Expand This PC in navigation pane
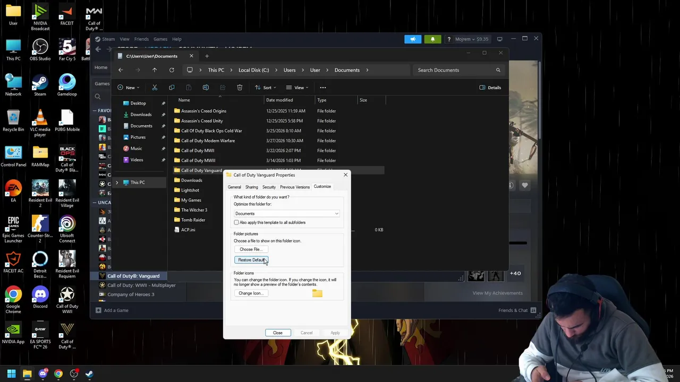 pos(117,183)
